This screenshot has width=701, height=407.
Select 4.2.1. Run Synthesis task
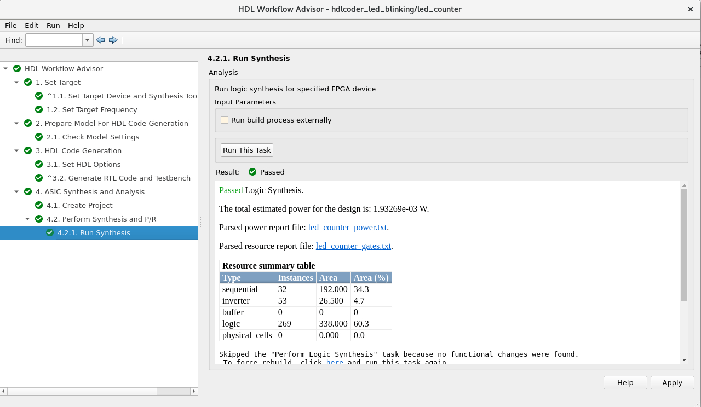(94, 232)
